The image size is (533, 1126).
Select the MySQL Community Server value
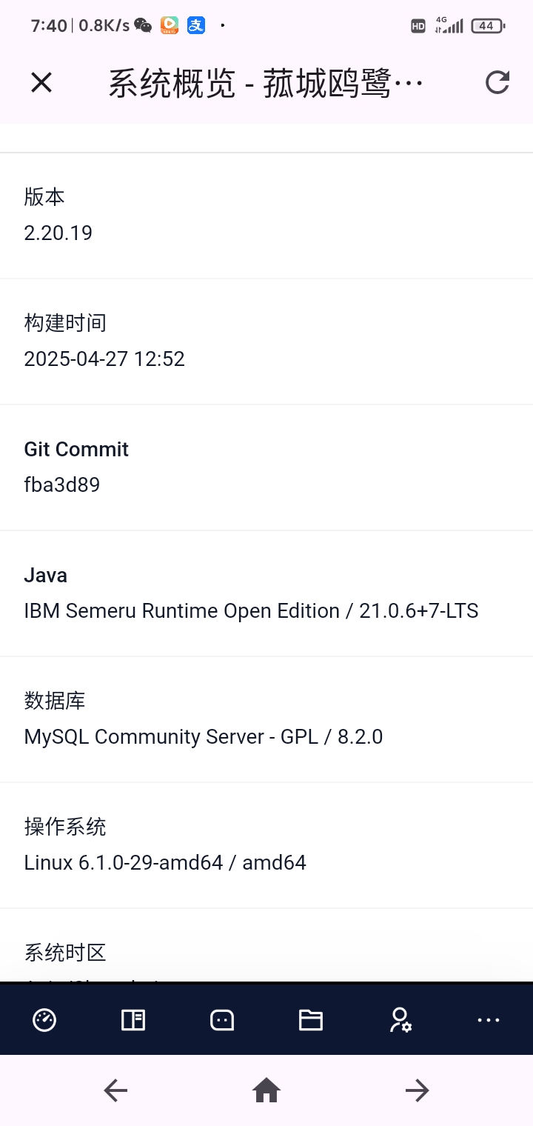204,737
